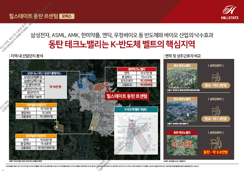Click the header title 힐스테이트 동탄 르센텀
Image resolution: width=244 pixels, height=171 pixels.
33,16
